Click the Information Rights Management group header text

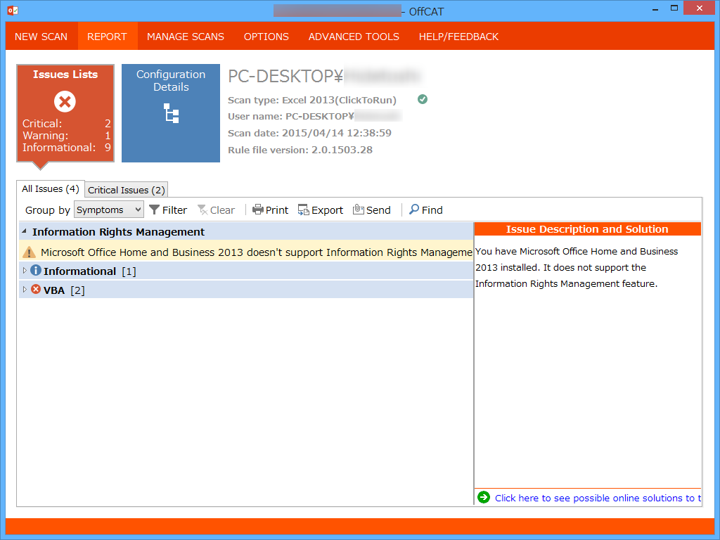[x=118, y=232]
